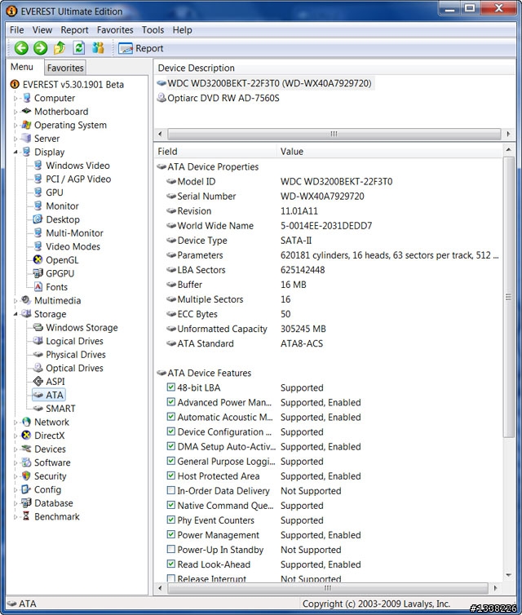The height and width of the screenshot is (615, 522).
Task: Collapse the Display tree node
Action: pos(15,153)
